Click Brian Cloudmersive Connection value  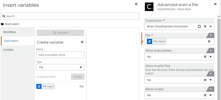click(167, 26)
